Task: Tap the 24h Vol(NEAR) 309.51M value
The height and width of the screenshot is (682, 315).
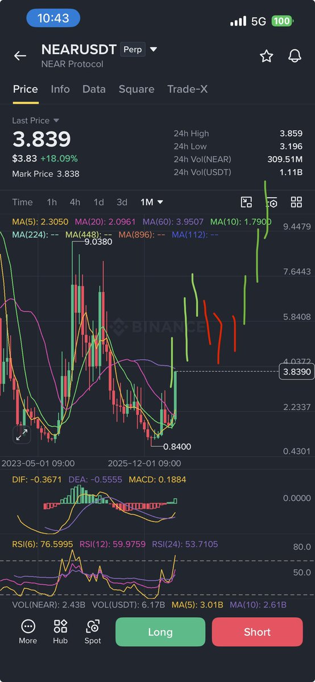Action: [285, 159]
